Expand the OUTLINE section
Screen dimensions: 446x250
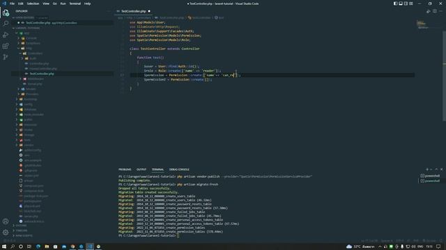tap(21, 226)
